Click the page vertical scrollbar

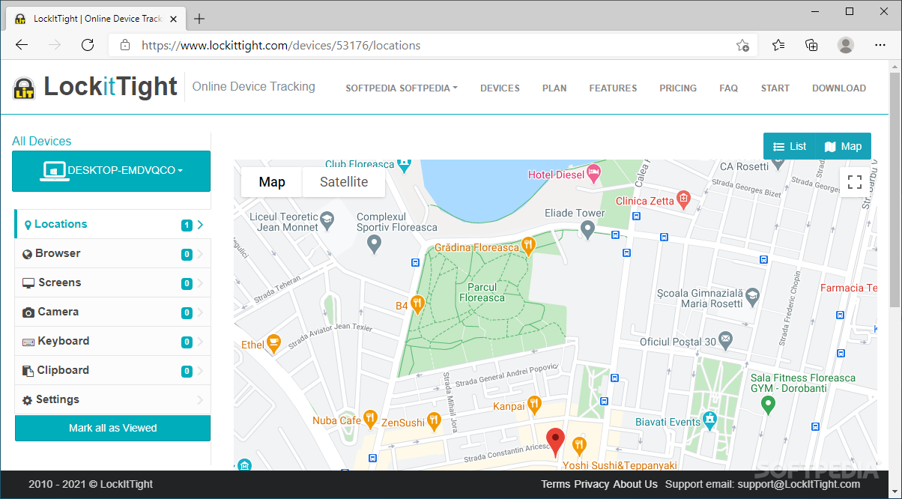(895, 190)
